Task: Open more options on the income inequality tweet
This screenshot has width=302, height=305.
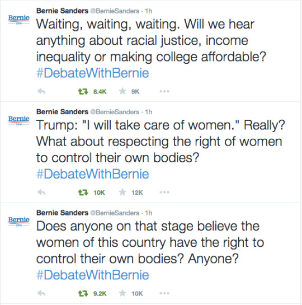Action: [164, 91]
